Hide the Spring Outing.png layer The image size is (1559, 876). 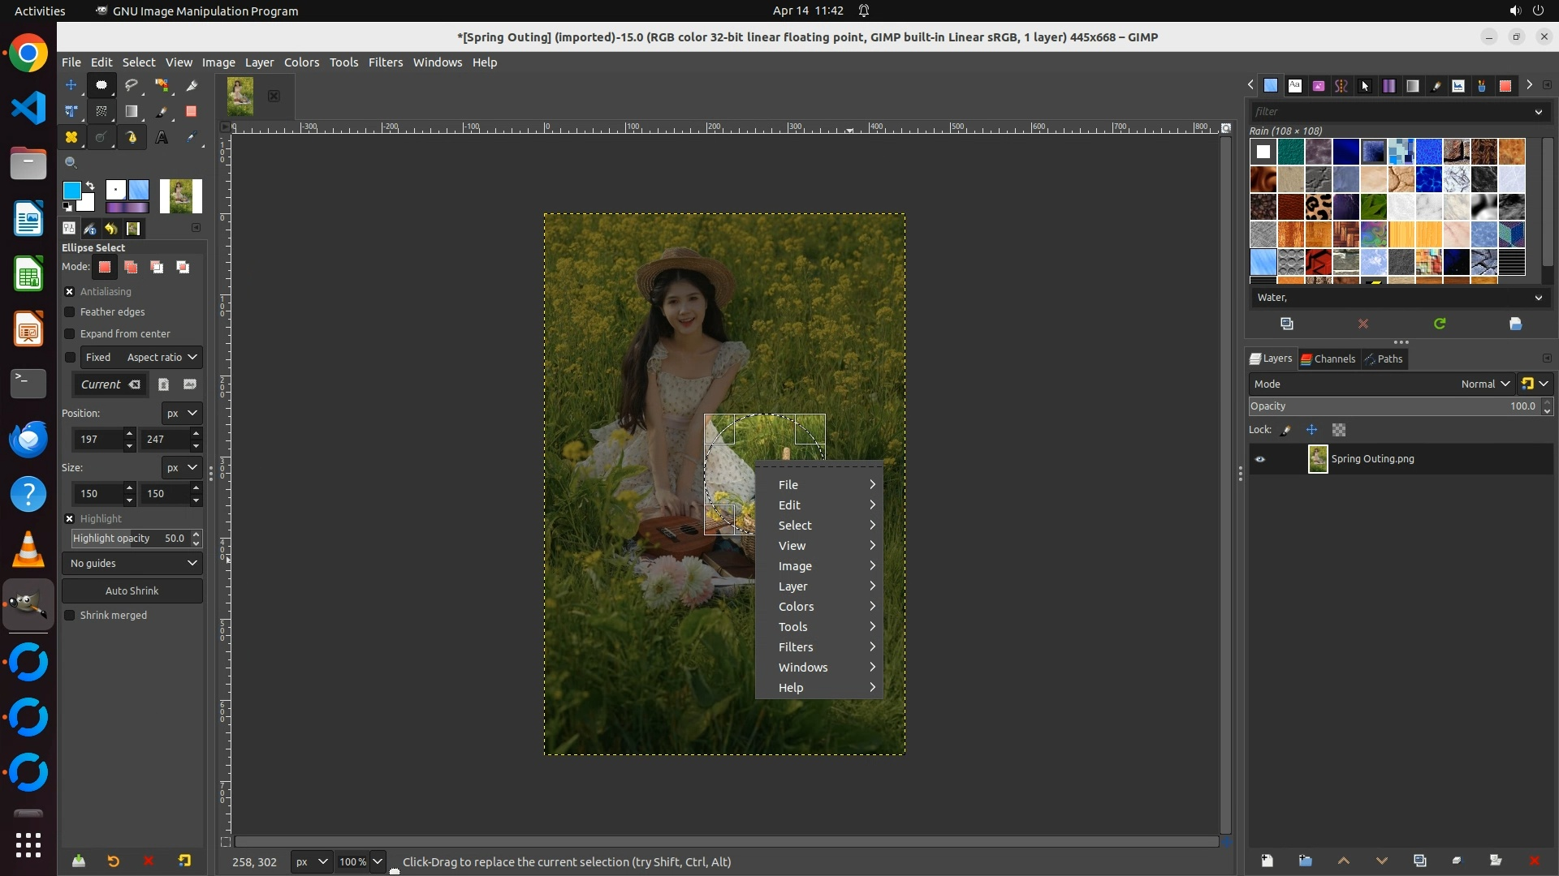click(x=1260, y=459)
